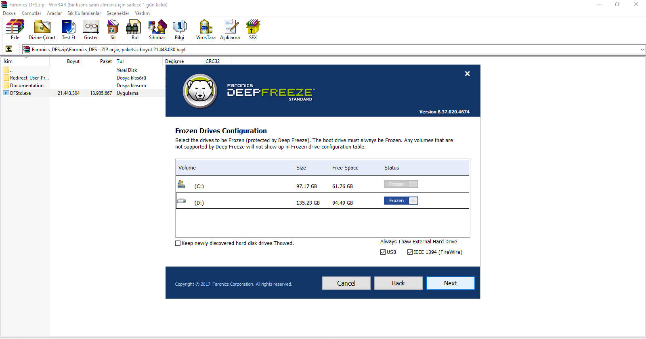Click the Uygulama type cell
Screen dimensions: 646x339
[x=128, y=93]
